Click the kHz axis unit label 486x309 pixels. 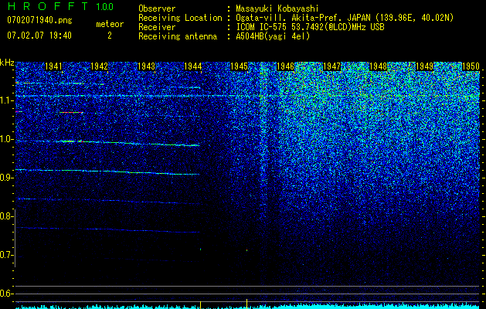tap(7, 63)
